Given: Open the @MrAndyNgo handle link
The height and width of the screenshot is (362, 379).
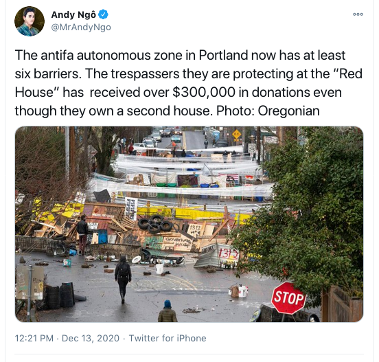Looking at the screenshot, I should pos(81,27).
